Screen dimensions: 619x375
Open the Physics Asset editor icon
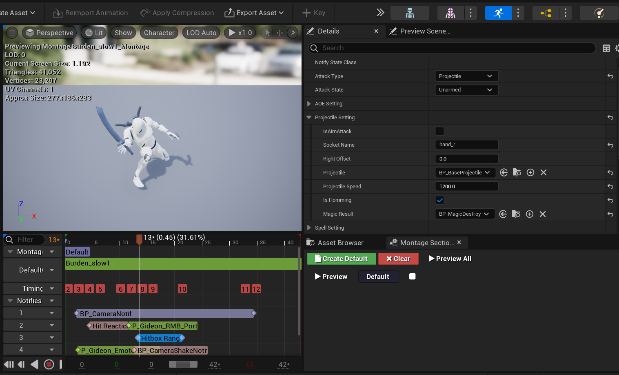(598, 13)
